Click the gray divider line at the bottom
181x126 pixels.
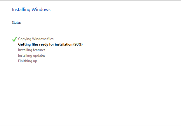(90, 125)
